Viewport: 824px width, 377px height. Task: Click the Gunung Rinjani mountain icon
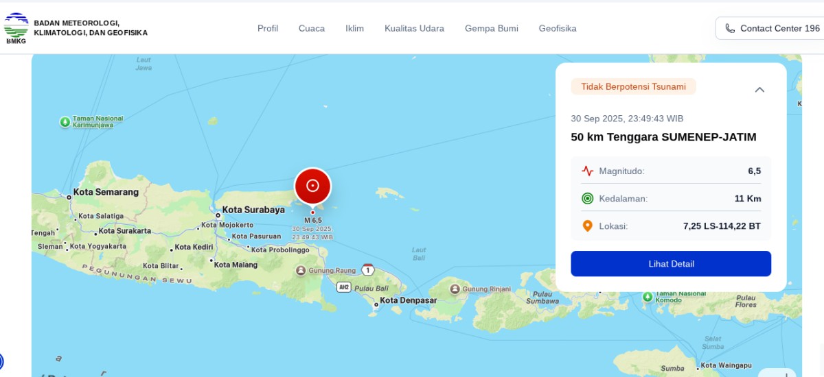(x=454, y=289)
